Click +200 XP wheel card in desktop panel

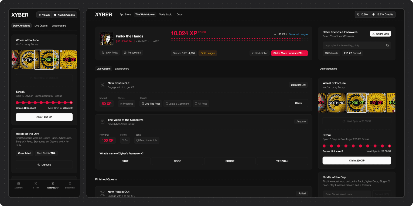(x=356, y=103)
